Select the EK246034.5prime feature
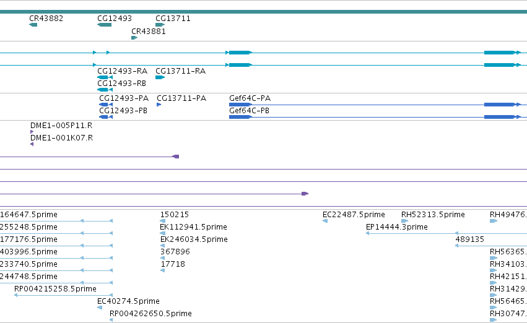The width and height of the screenshot is (527, 323). click(163, 246)
